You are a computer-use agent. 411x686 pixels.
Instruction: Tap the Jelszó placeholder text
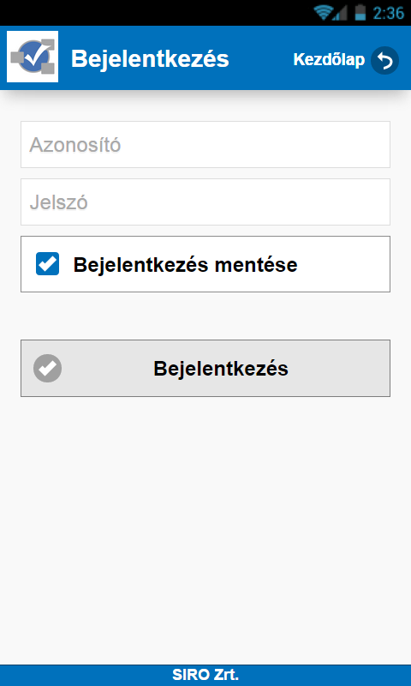click(x=58, y=202)
